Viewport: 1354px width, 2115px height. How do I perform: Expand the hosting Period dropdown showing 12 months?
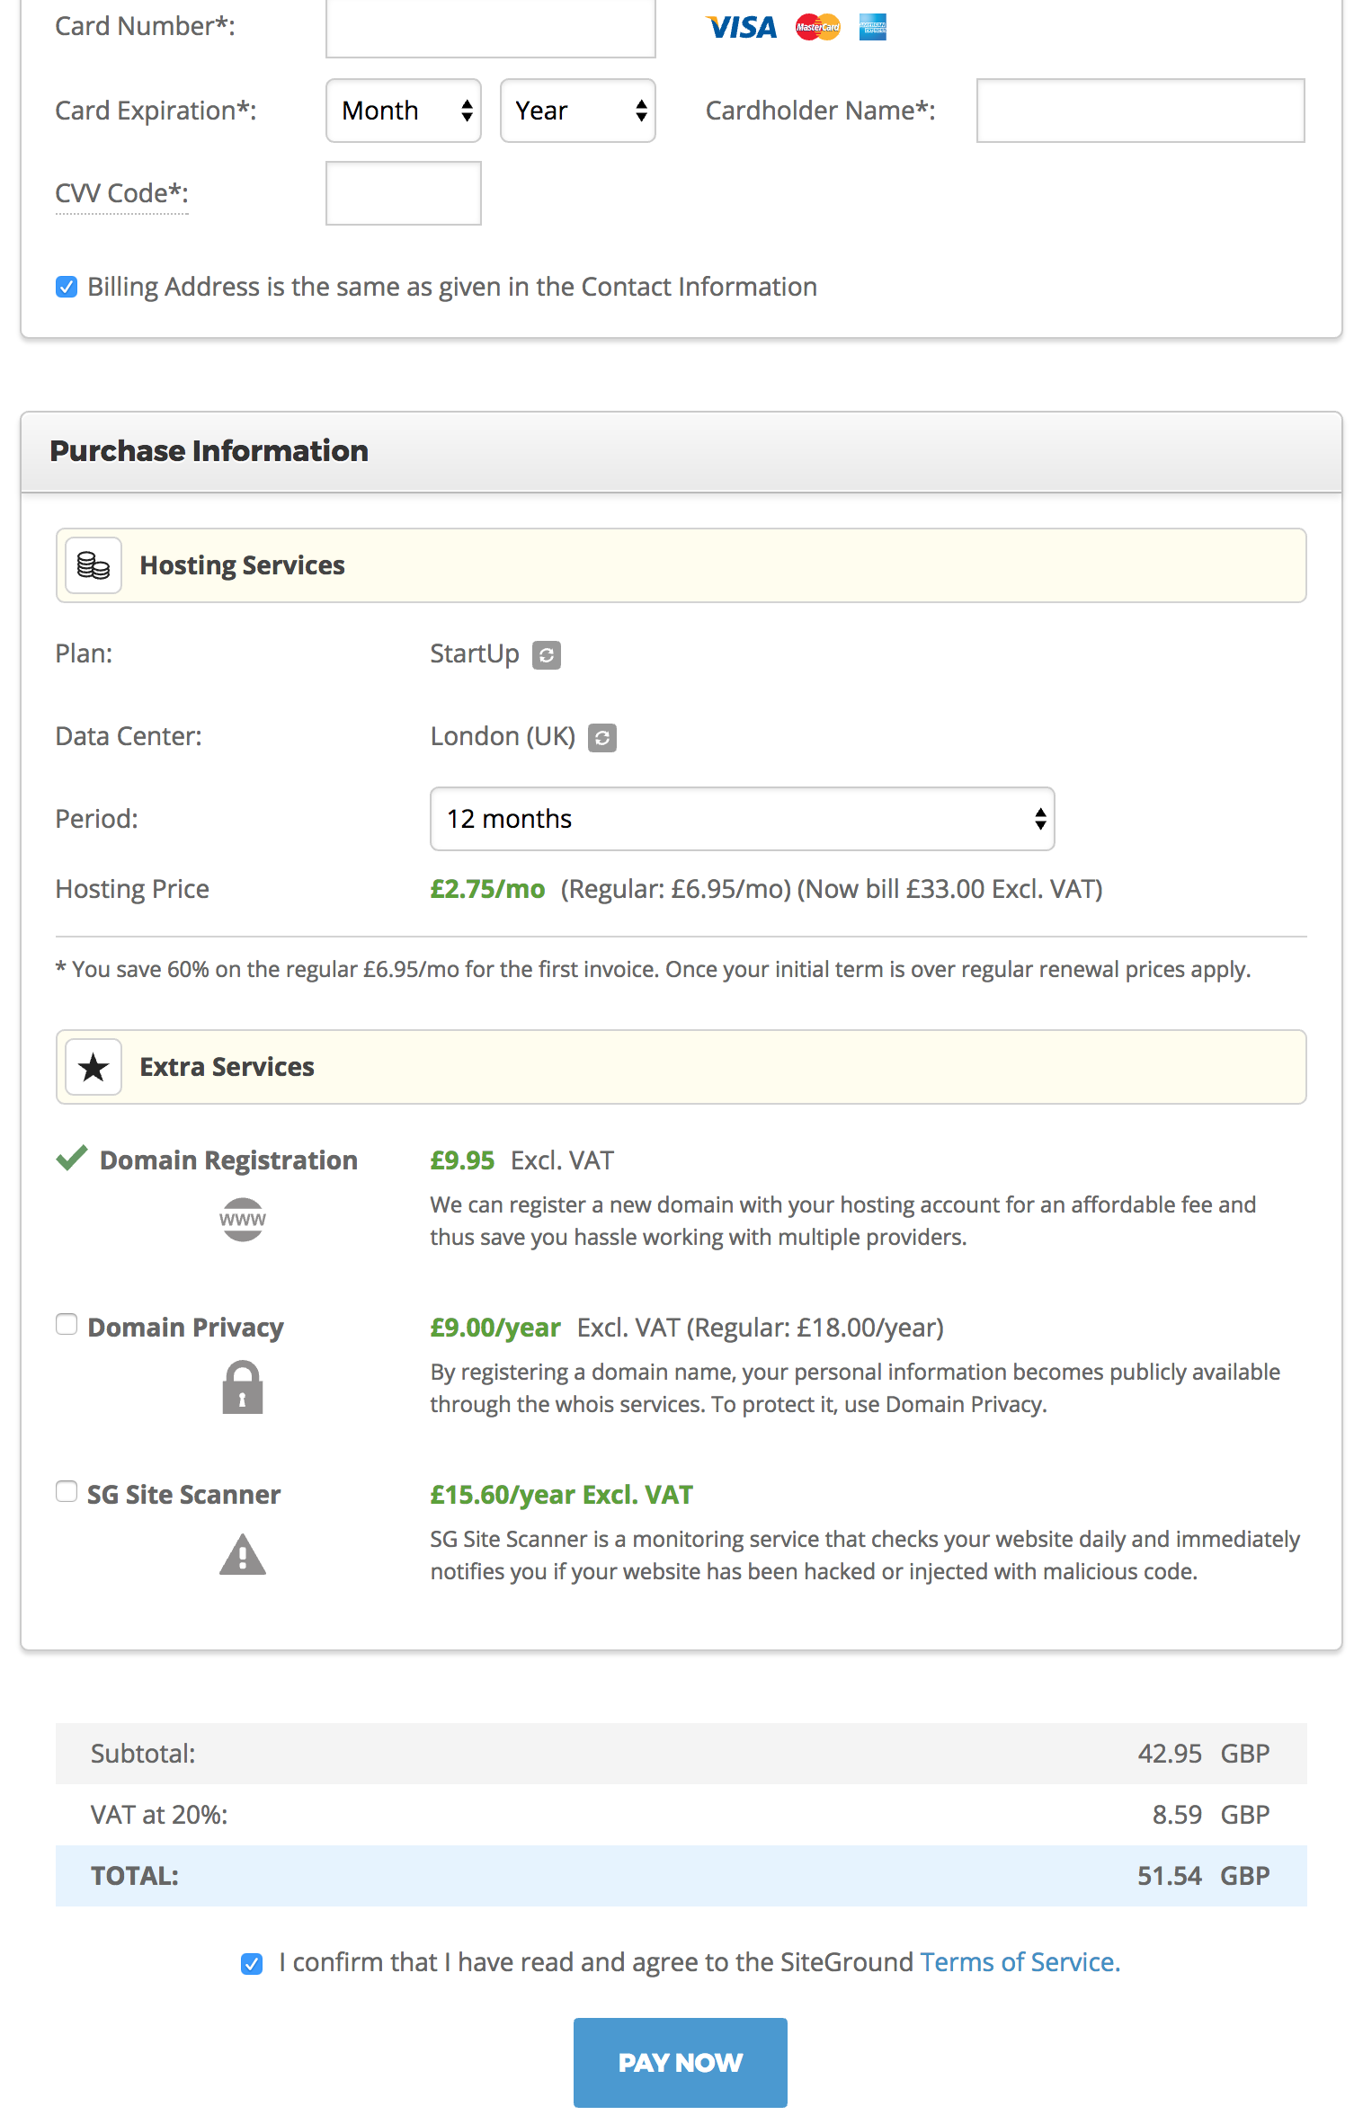click(x=742, y=819)
